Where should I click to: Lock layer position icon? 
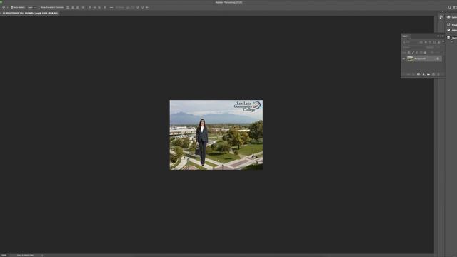tap(417, 53)
